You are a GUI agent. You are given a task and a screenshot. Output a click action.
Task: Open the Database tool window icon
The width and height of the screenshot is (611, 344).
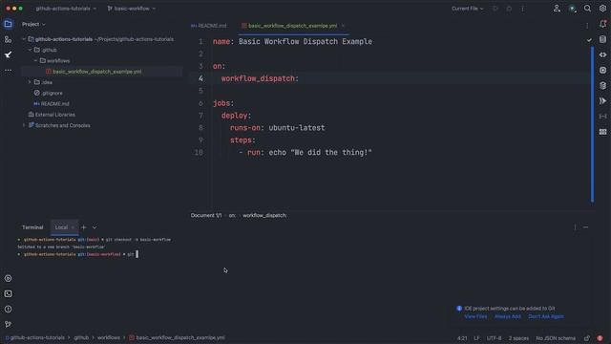point(602,85)
